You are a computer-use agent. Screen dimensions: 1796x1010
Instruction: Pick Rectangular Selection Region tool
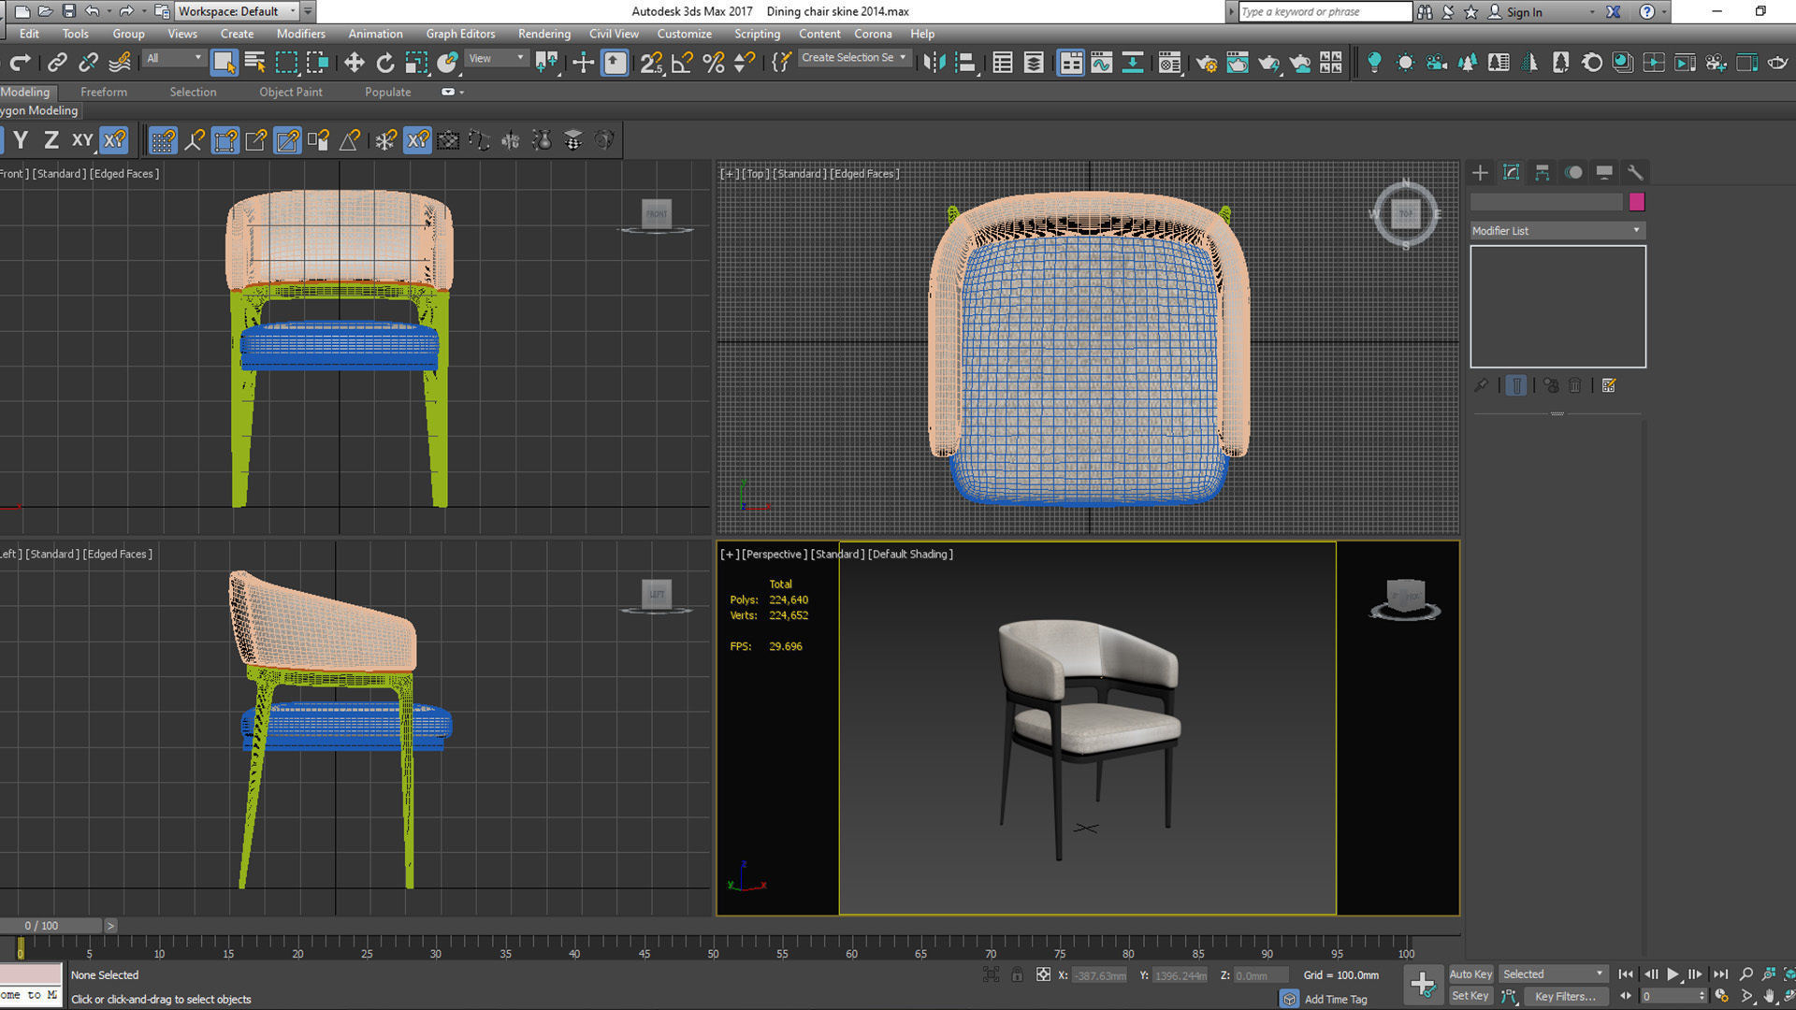286,63
